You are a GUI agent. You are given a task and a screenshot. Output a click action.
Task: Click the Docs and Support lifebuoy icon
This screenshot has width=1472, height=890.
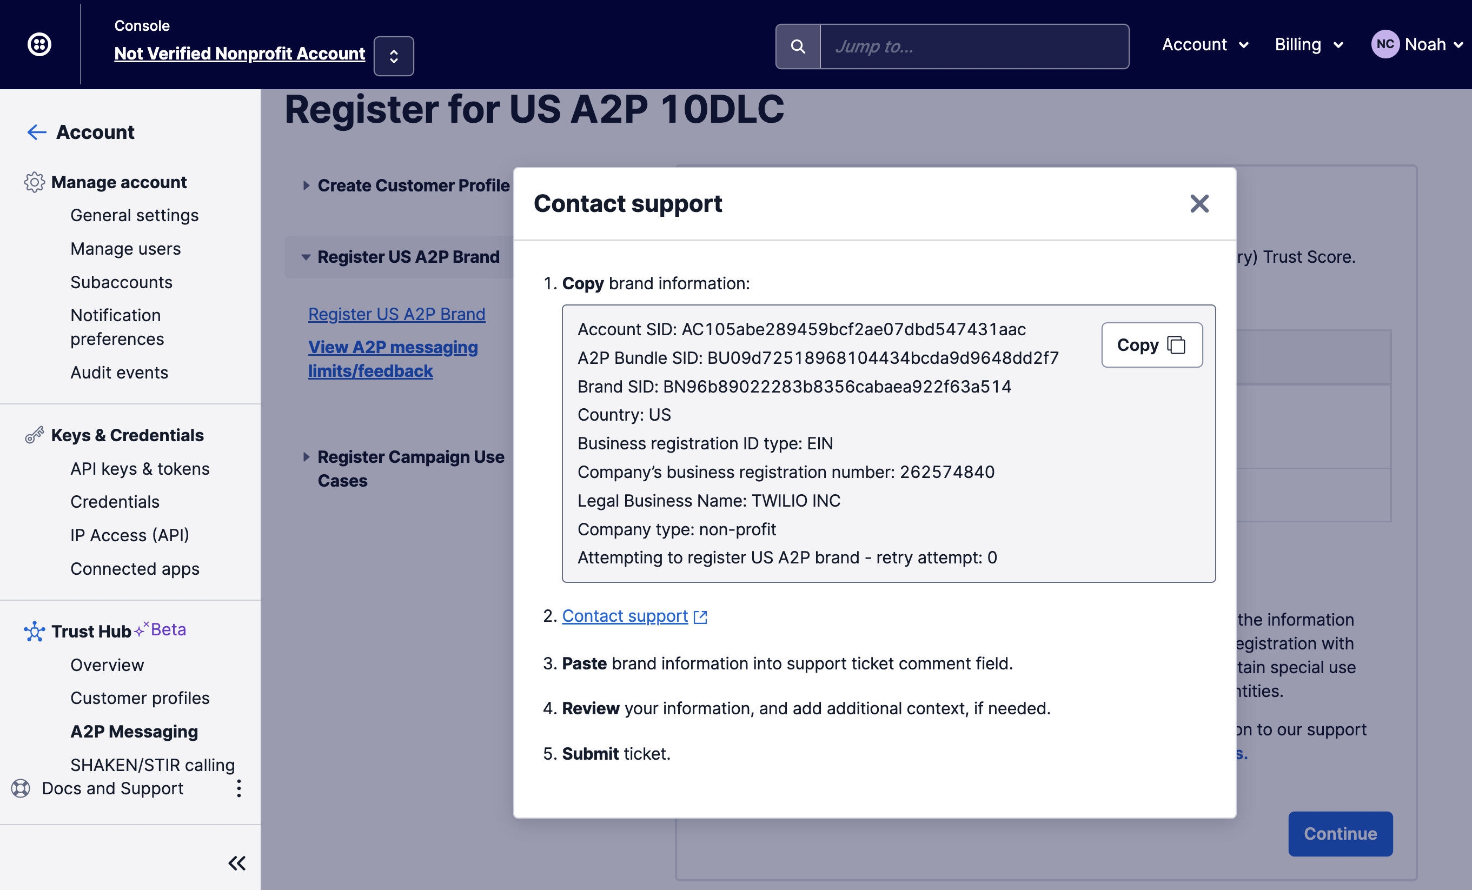[x=21, y=788]
